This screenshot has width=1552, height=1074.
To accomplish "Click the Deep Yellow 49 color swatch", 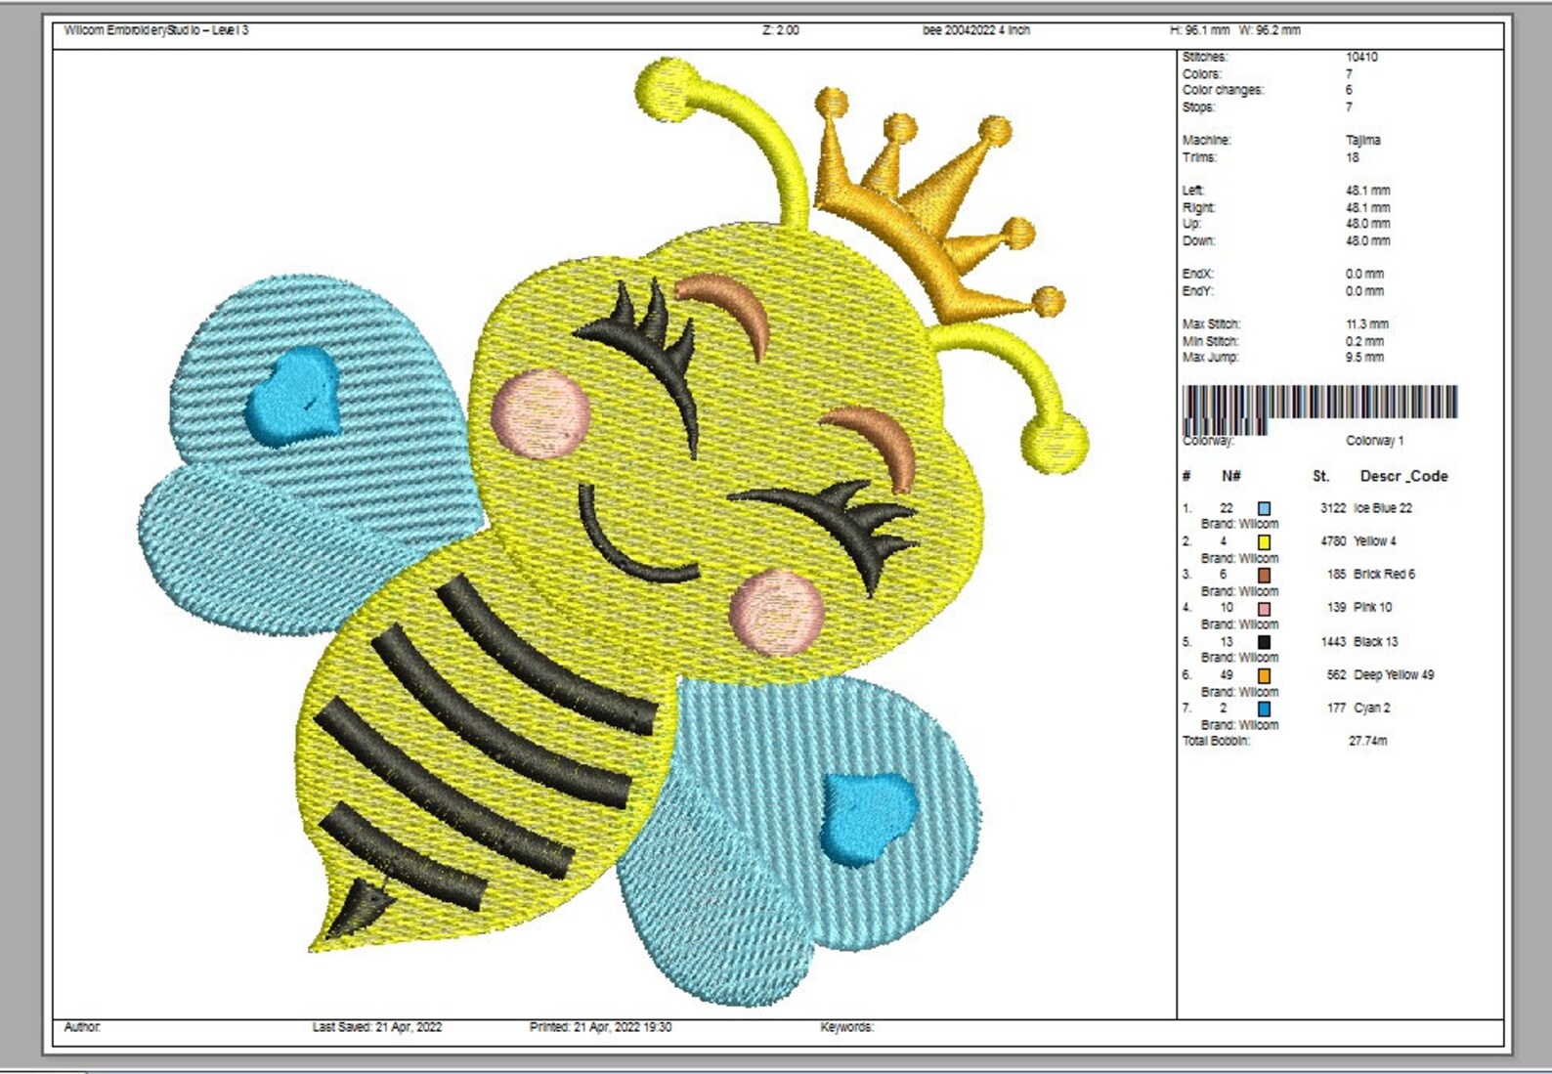I will pos(1264,675).
